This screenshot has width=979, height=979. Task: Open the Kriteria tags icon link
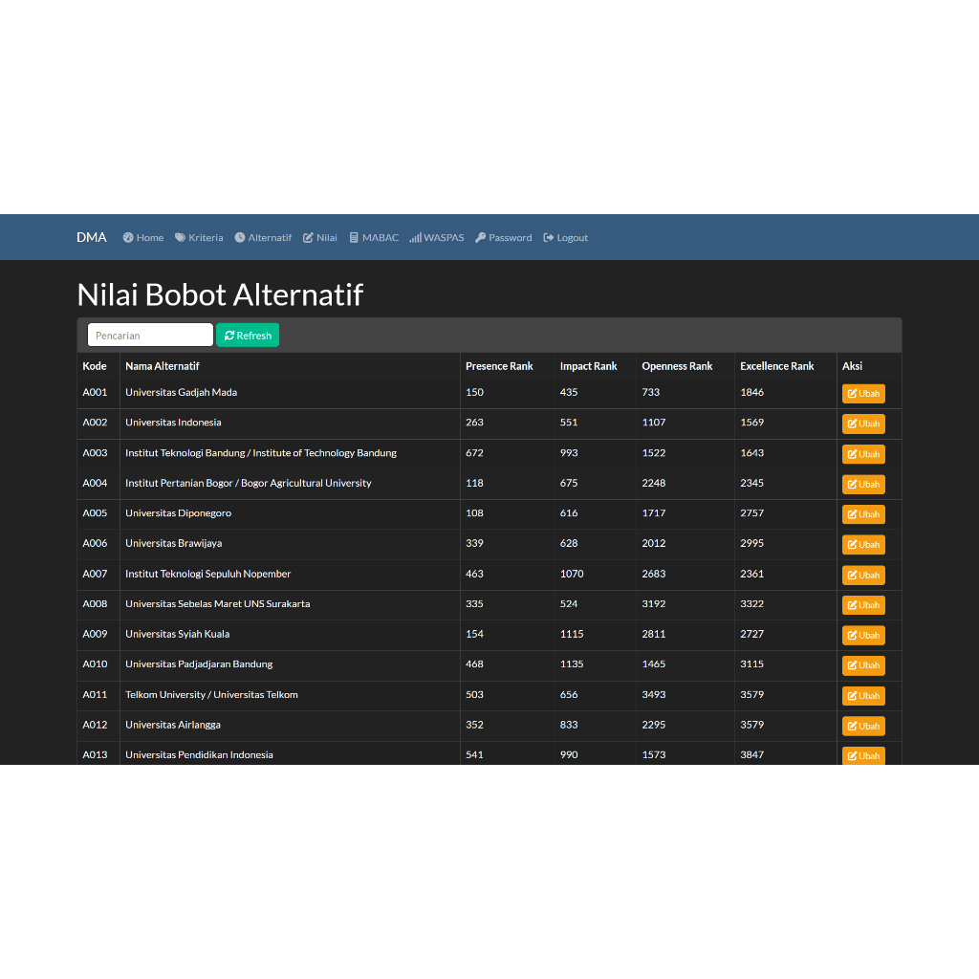[x=180, y=238]
